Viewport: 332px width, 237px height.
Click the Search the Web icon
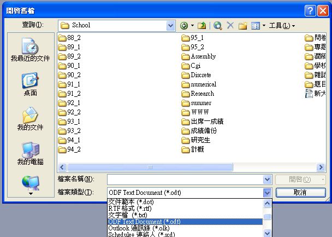pos(218,25)
